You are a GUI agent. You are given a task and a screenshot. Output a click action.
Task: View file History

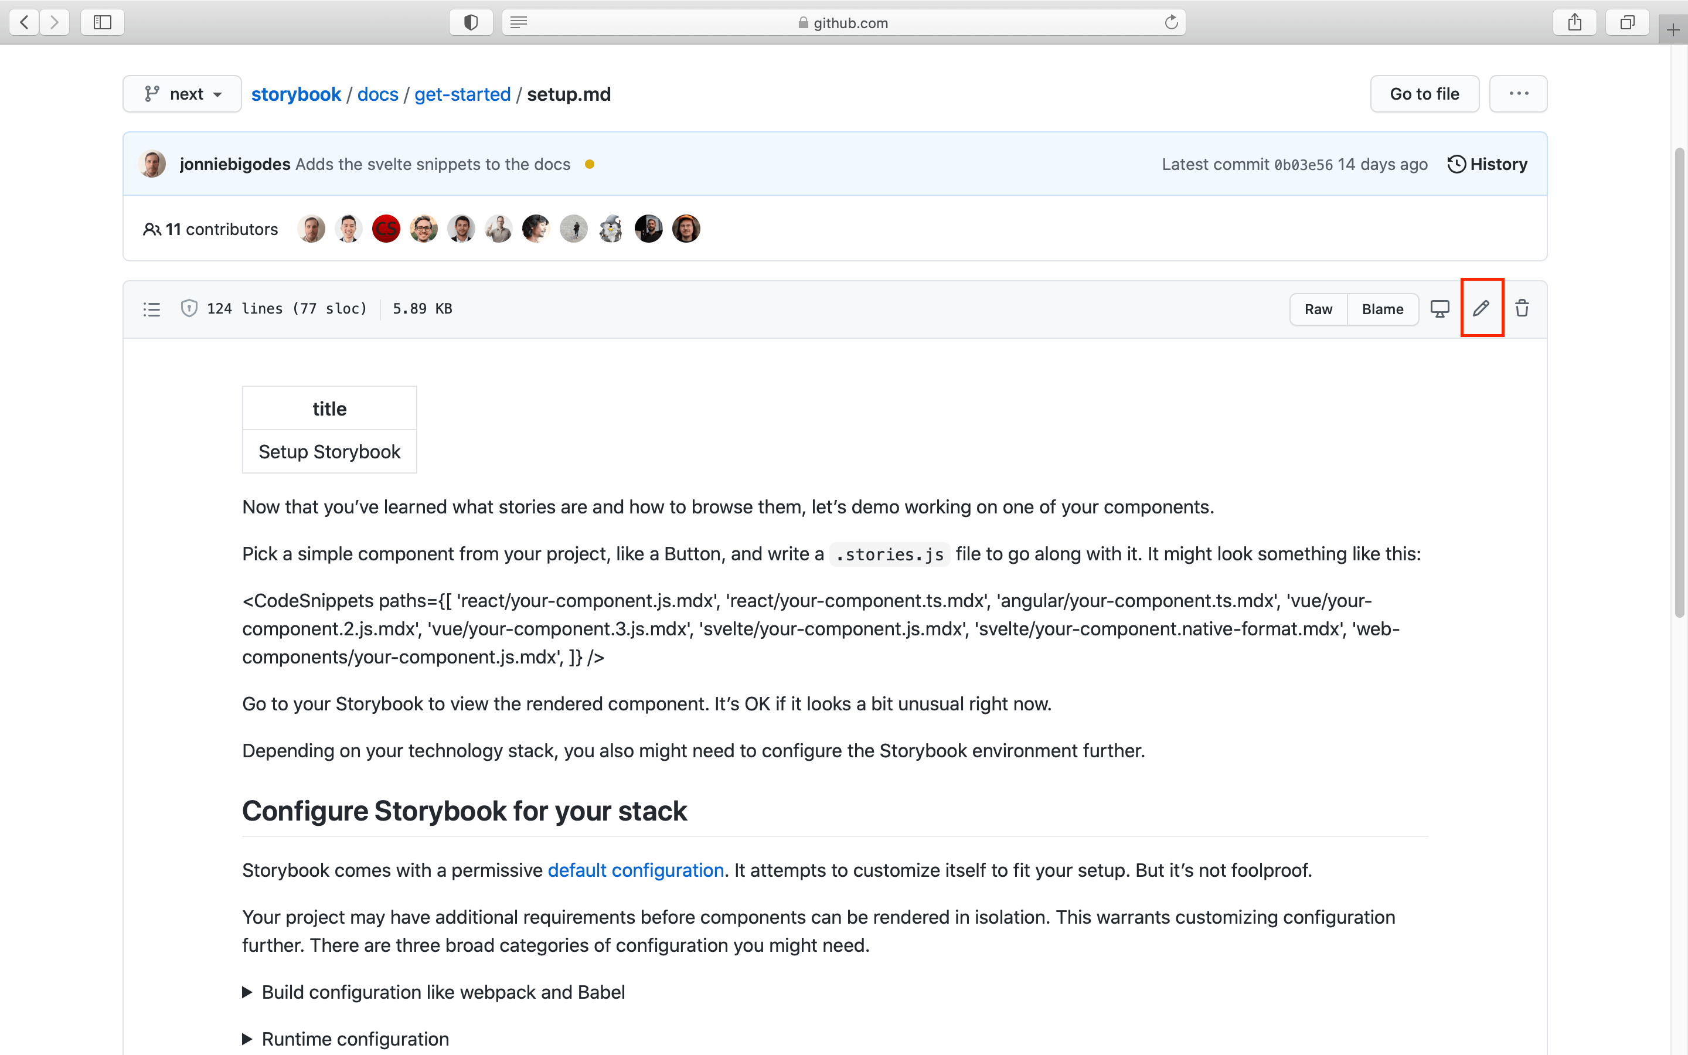click(1487, 164)
